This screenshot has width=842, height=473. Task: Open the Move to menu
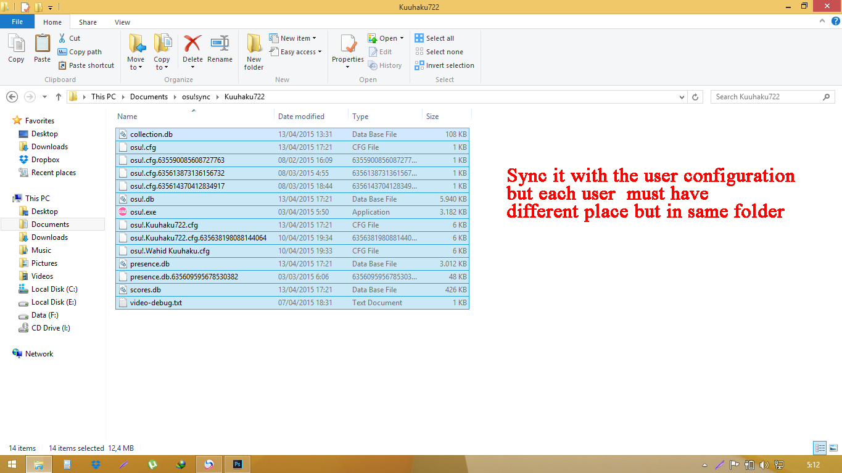[136, 52]
